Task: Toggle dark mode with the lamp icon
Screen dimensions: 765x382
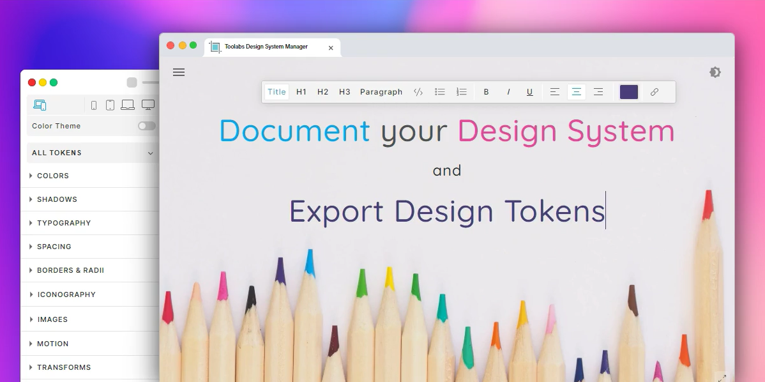Action: pos(715,72)
